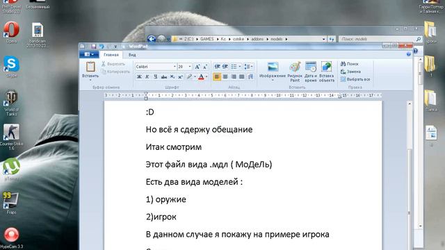Open Explorer address history dropdown

(x=323, y=39)
